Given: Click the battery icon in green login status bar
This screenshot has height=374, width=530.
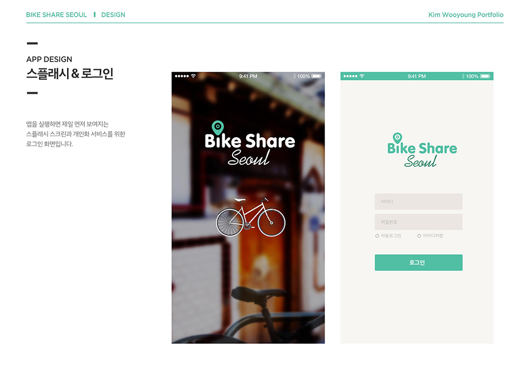Looking at the screenshot, I should [485, 76].
